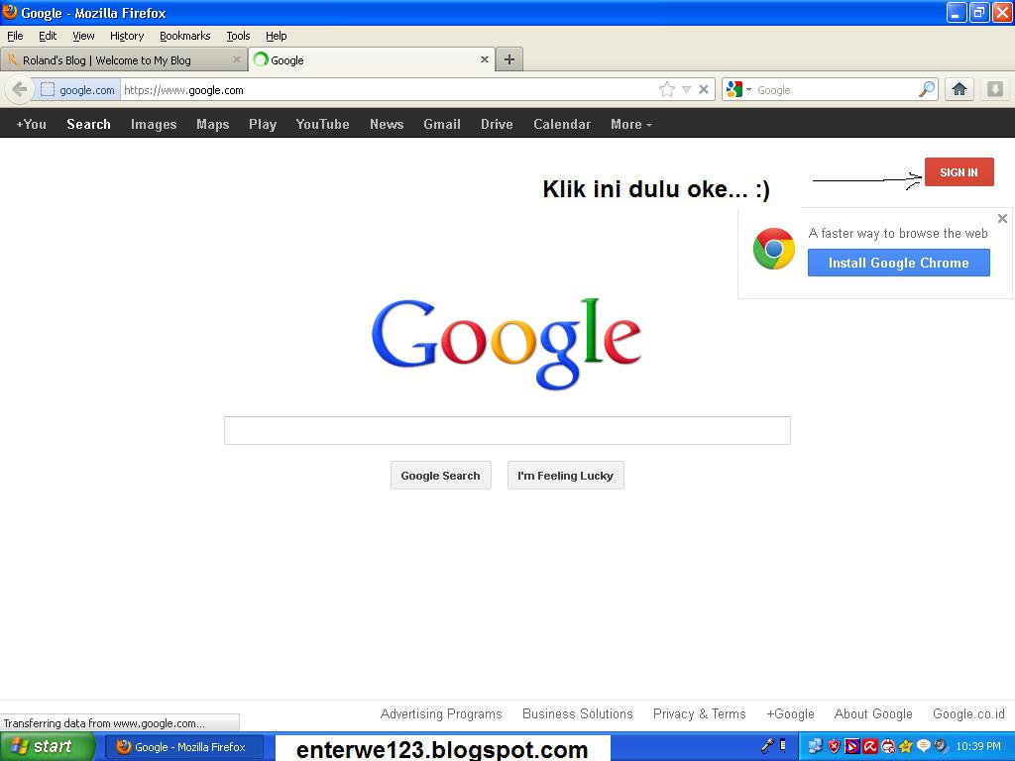Click the Google Search button
This screenshot has width=1015, height=761.
(x=441, y=476)
